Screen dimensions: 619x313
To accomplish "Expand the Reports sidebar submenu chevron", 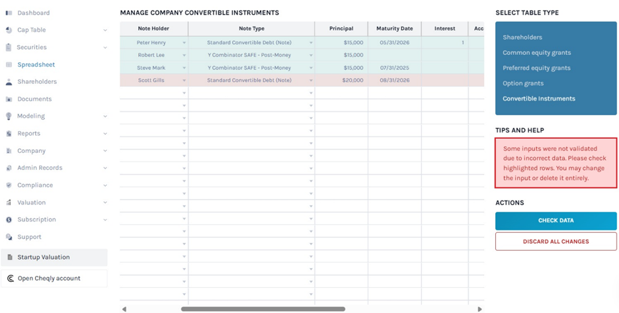I will tap(105, 134).
